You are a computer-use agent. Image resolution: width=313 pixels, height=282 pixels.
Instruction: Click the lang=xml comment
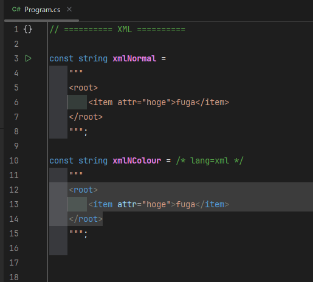210,160
